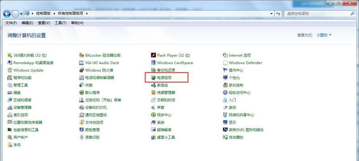
Task: Click the 字体 fonts folder icon
Action: tap(10, 145)
